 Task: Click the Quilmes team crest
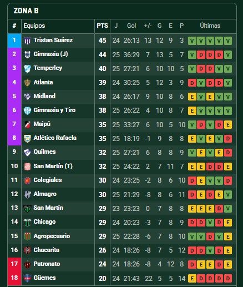(27, 152)
